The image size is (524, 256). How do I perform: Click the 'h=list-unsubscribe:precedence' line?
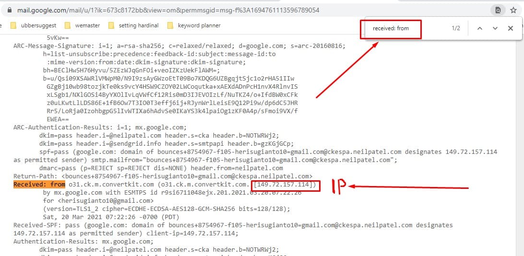coord(159,54)
